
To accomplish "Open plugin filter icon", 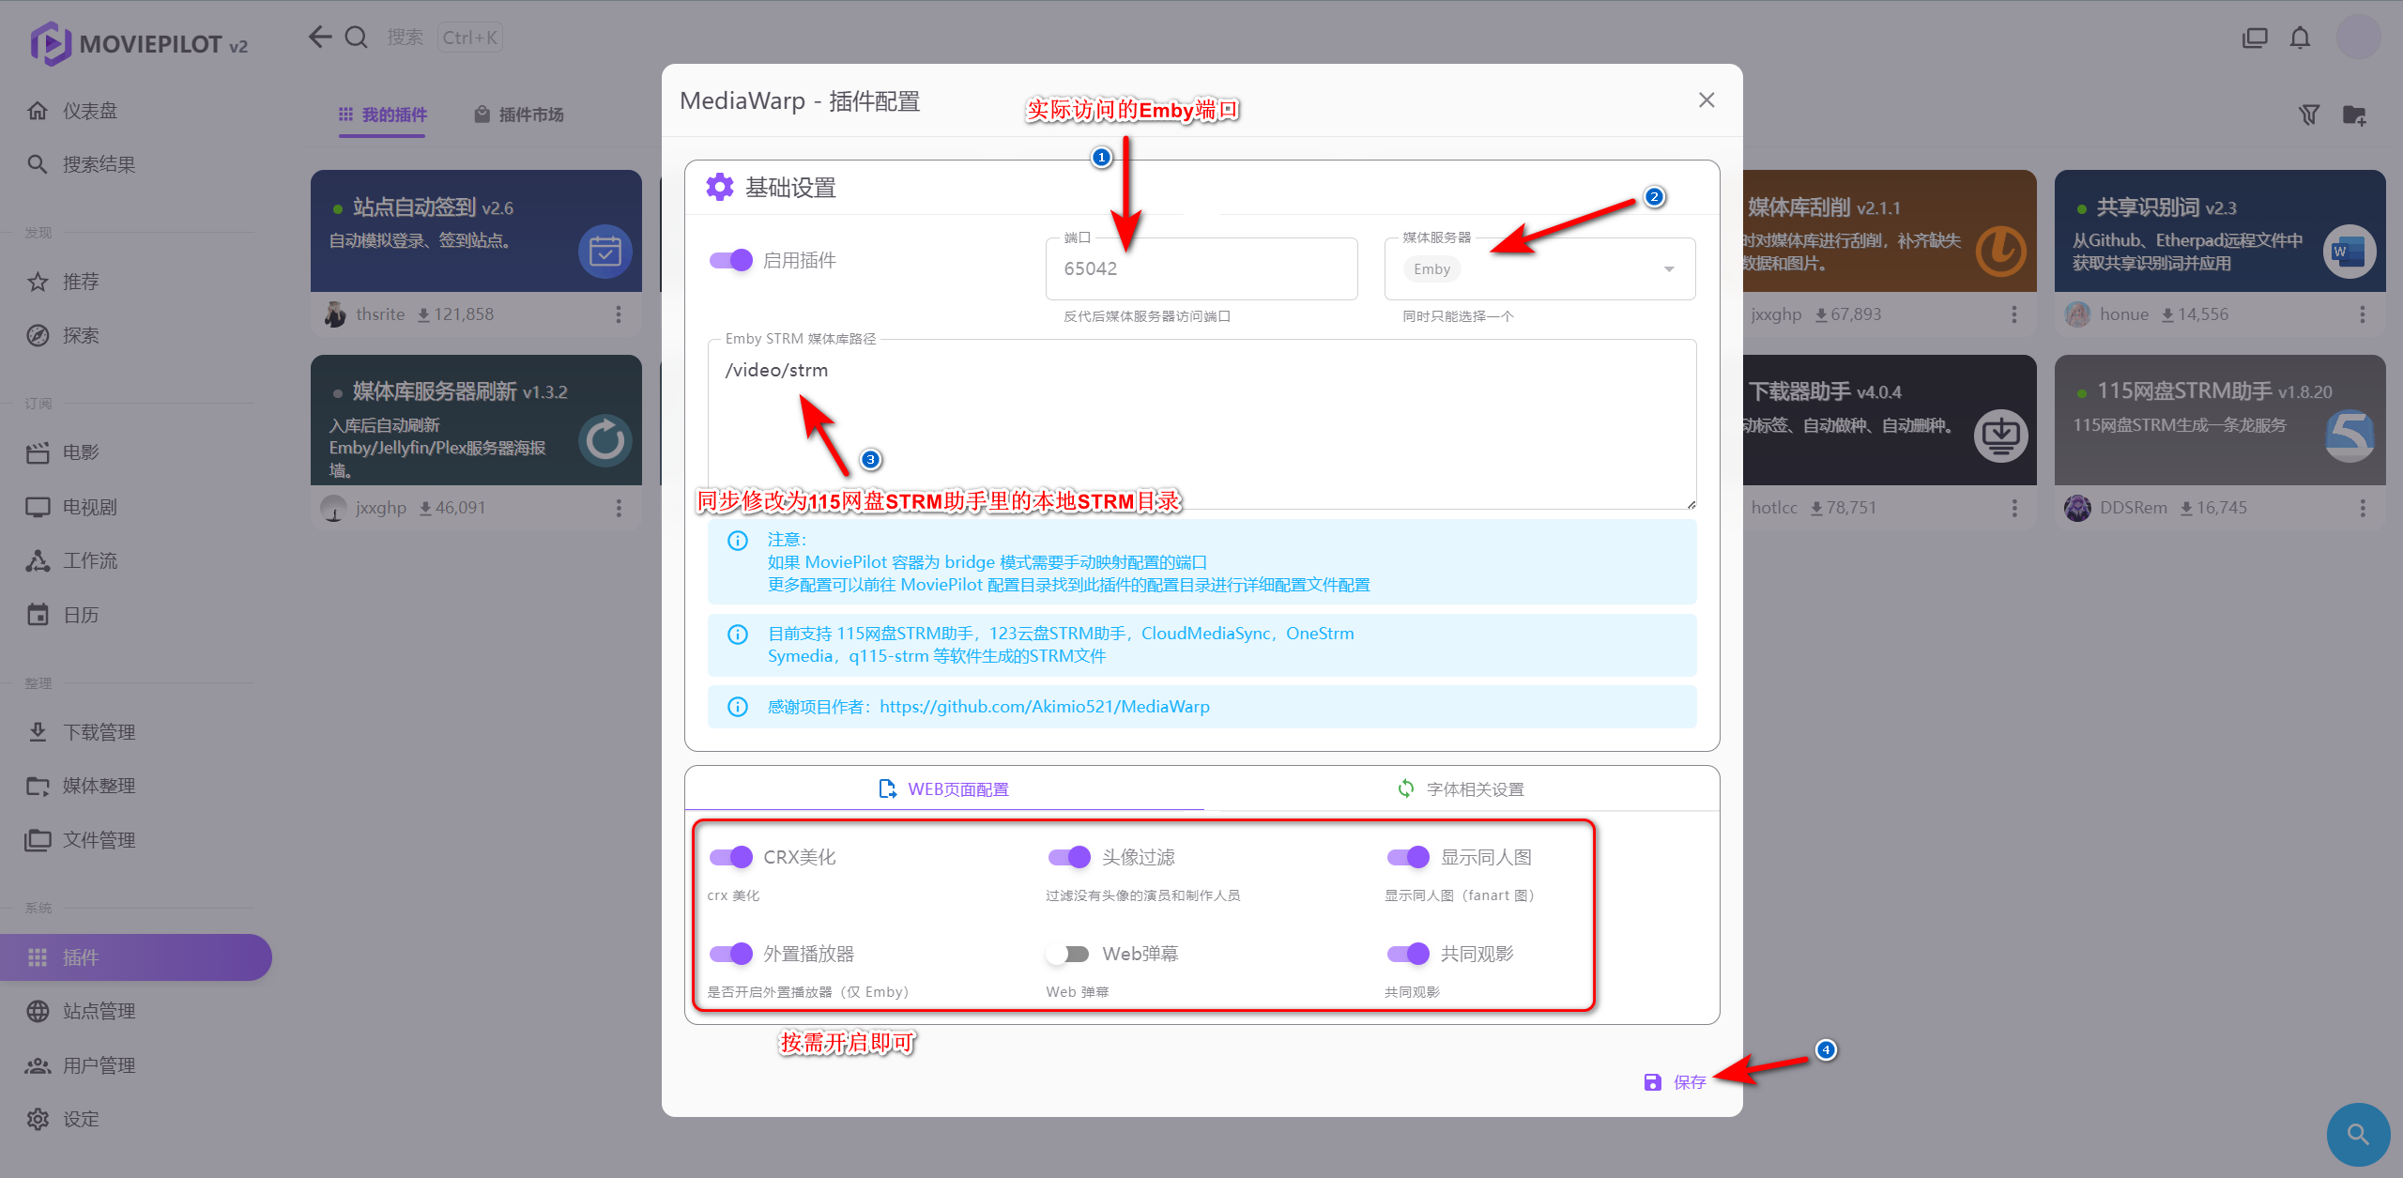I will click(x=2309, y=115).
